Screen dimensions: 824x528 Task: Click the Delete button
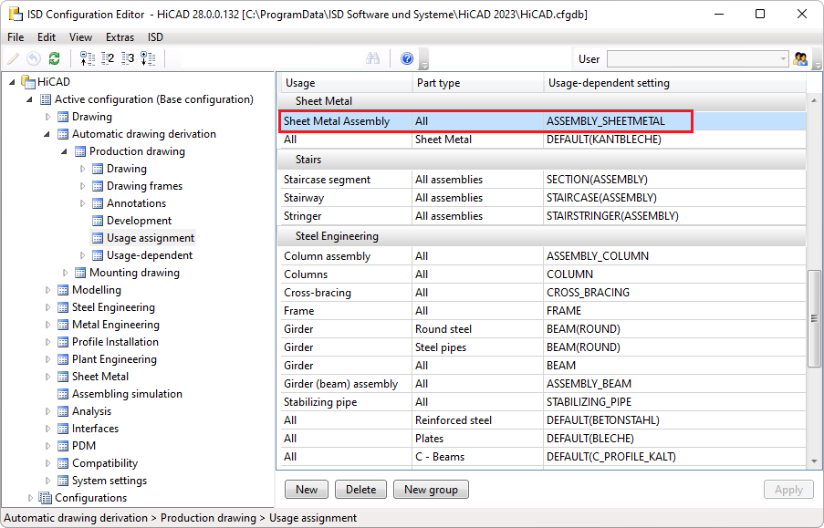click(x=360, y=489)
